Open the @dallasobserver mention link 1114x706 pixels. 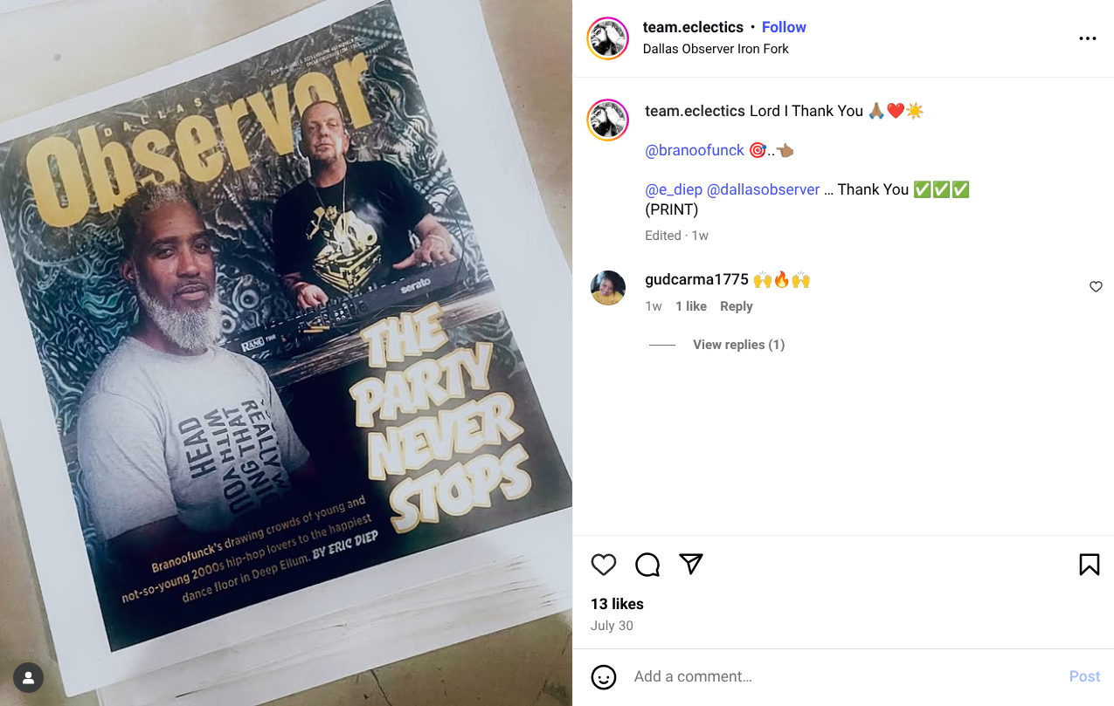click(763, 189)
